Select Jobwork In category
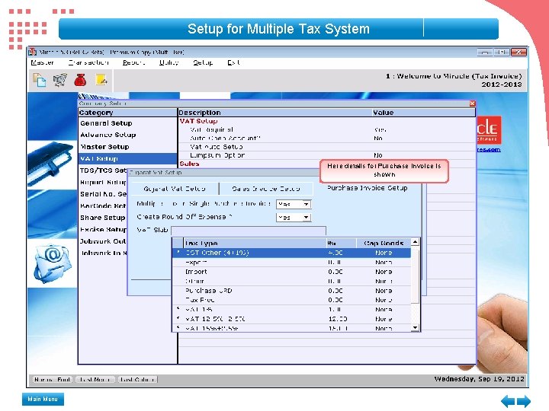This screenshot has width=549, height=411. coord(103,253)
